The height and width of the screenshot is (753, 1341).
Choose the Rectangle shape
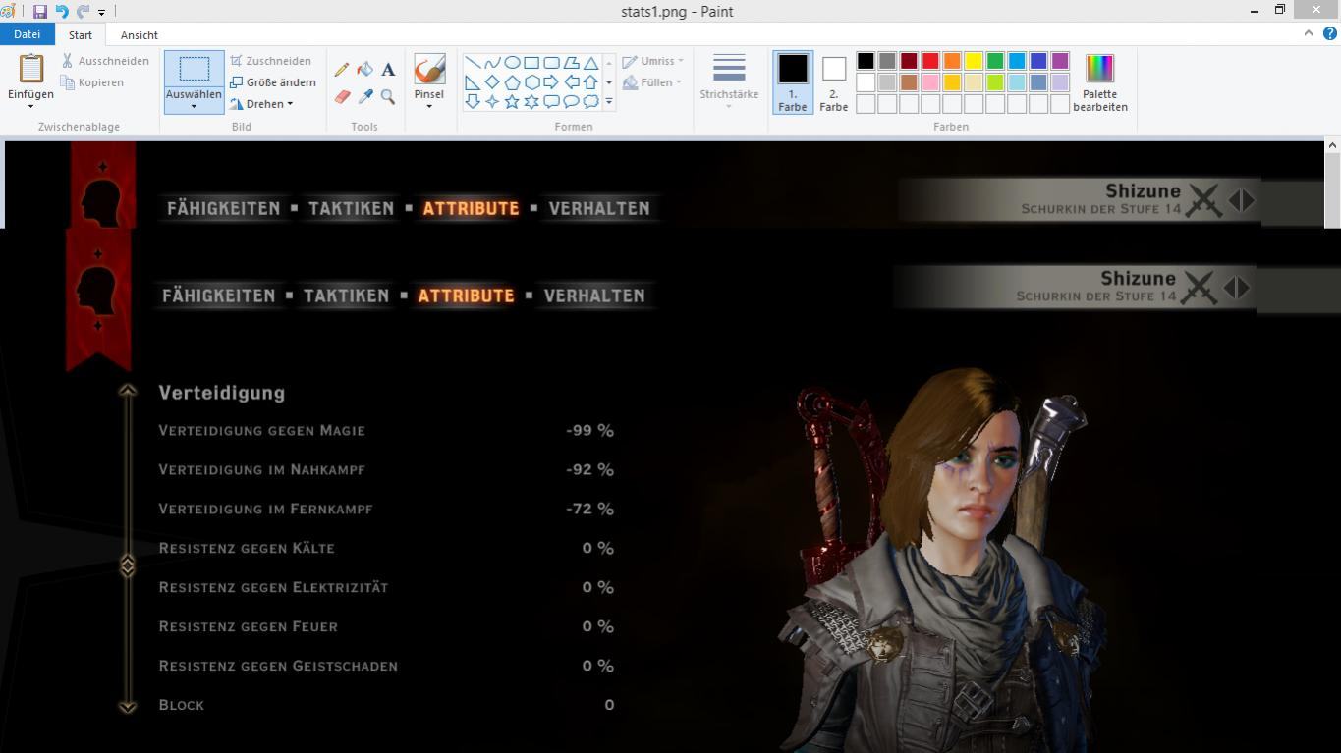pos(531,62)
